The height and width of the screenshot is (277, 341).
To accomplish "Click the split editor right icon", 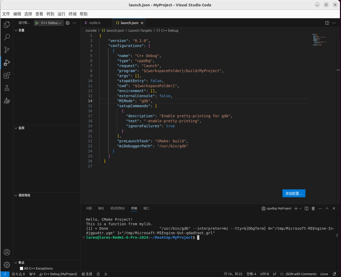I will [327, 23].
